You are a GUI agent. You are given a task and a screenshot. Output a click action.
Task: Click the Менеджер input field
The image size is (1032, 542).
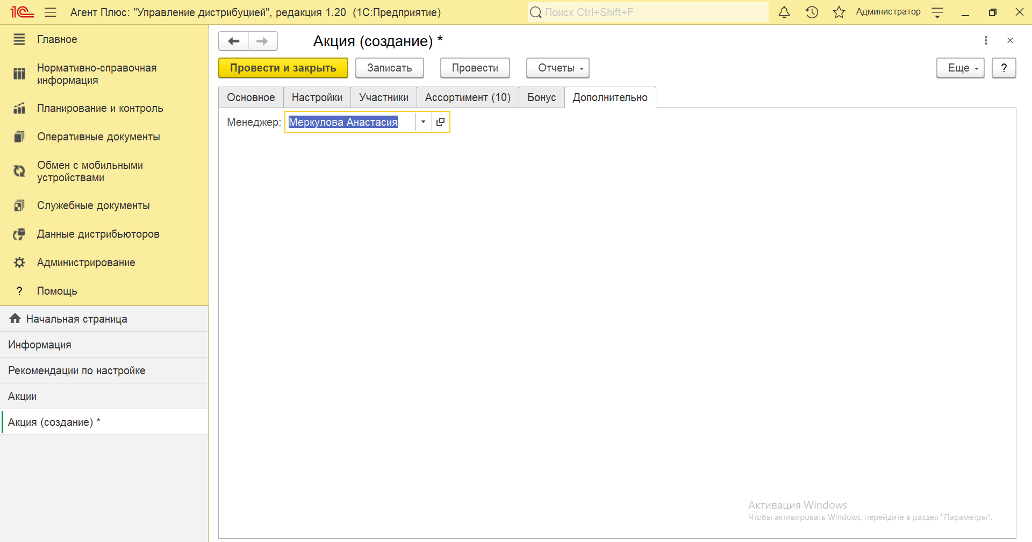(x=350, y=122)
